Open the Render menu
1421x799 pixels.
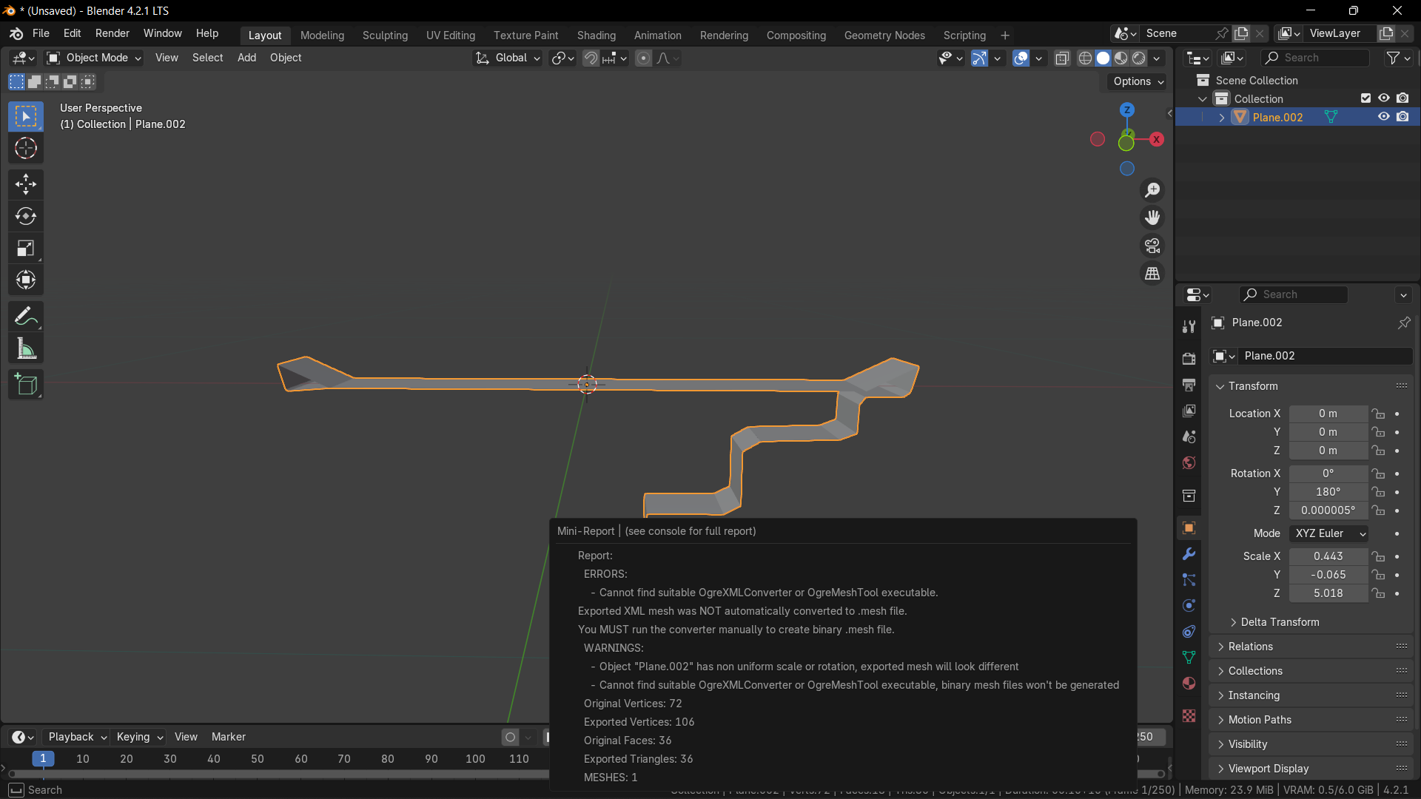[112, 34]
